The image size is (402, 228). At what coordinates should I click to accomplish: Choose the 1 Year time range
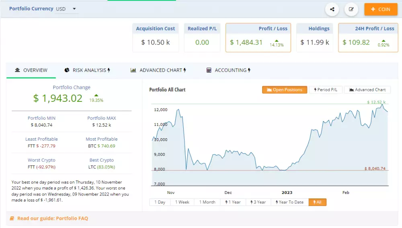233,202
